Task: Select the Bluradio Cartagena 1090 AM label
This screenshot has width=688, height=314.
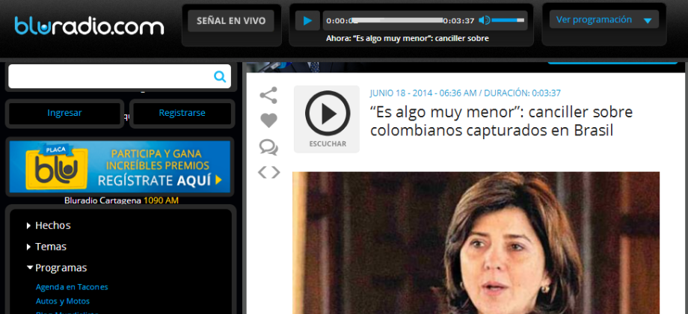Action: [121, 200]
